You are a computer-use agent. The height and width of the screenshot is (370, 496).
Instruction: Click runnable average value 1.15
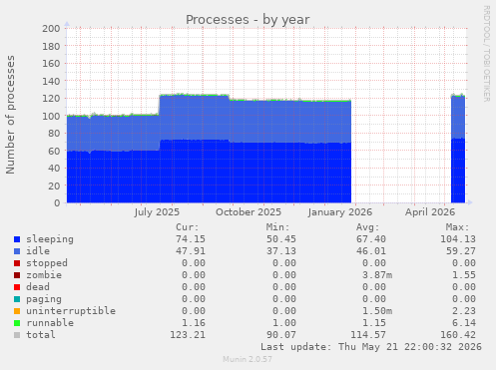[x=374, y=323]
